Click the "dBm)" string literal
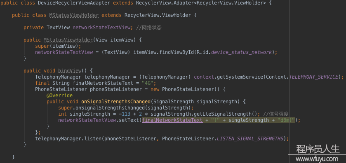 pyautogui.click(x=286, y=120)
